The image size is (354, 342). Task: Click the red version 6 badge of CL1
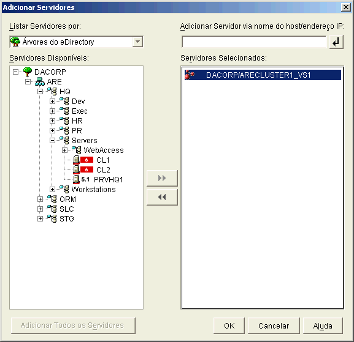[87, 160]
